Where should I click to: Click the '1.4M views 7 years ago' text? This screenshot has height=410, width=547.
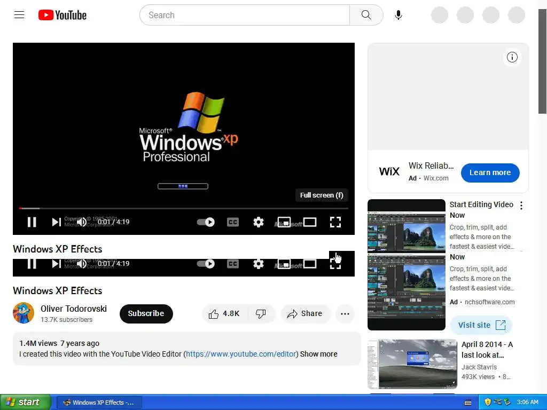click(x=59, y=343)
